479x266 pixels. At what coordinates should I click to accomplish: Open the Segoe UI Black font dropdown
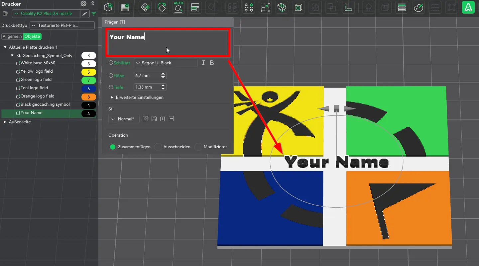(166, 63)
